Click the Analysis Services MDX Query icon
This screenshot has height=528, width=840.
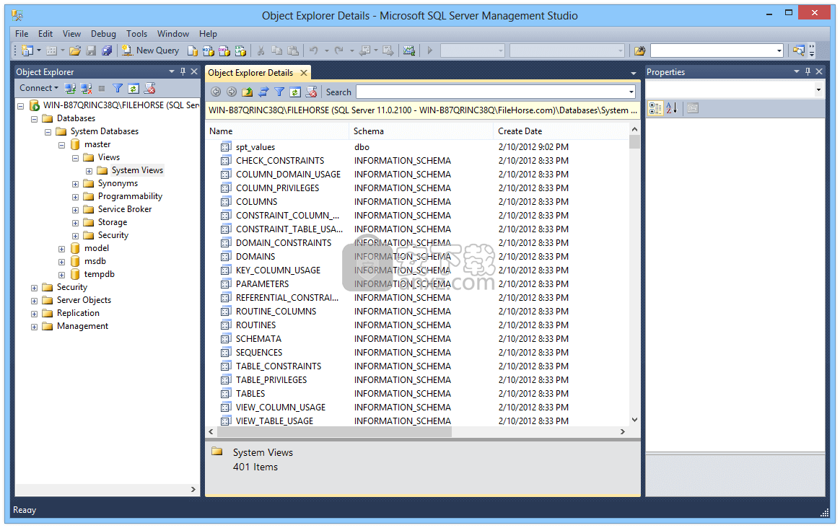209,50
